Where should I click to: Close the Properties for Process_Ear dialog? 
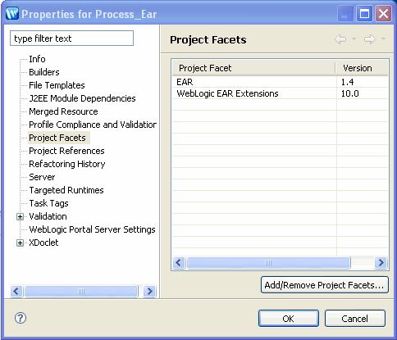click(x=383, y=14)
